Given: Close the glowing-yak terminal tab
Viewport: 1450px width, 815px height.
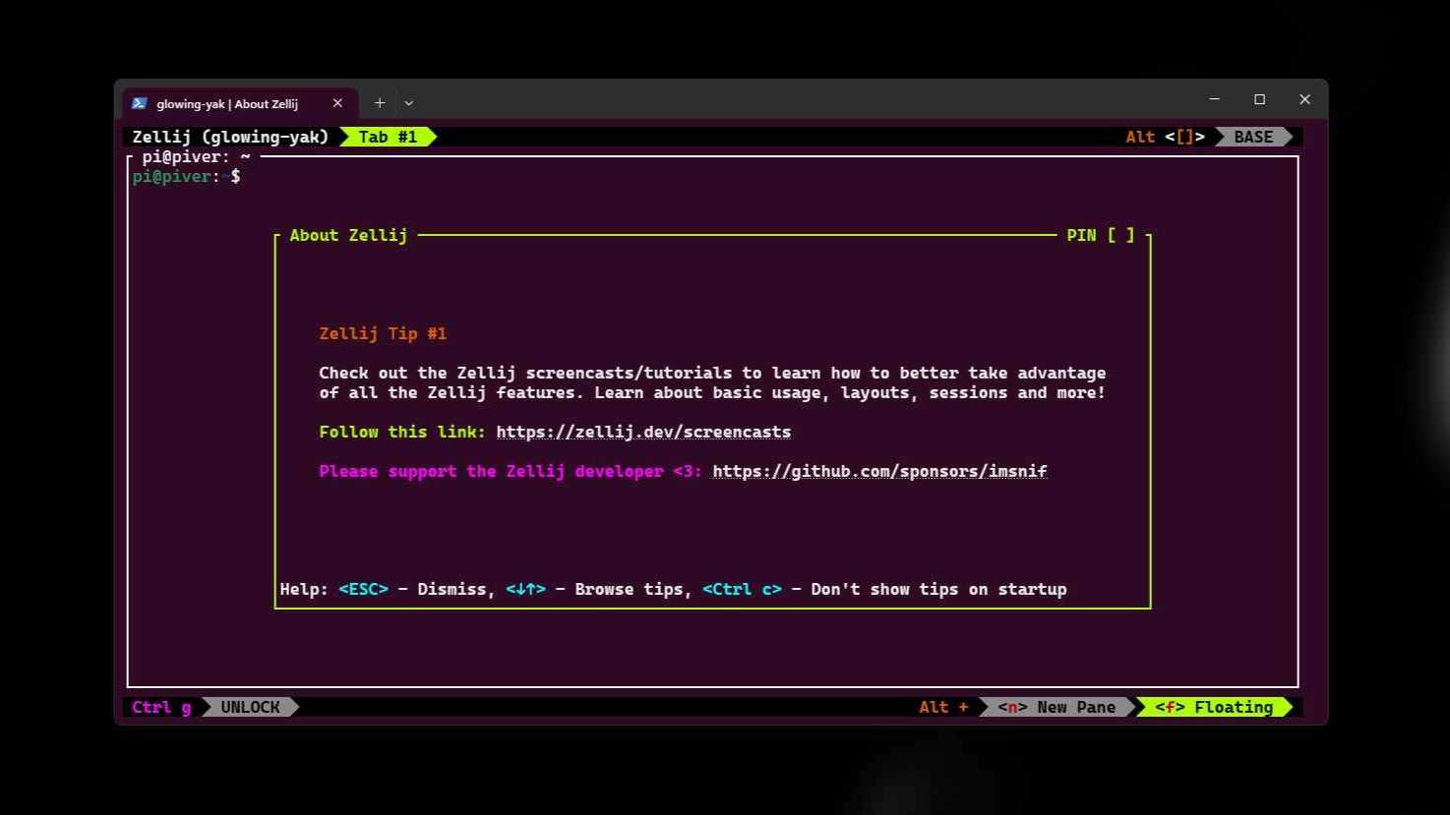Looking at the screenshot, I should click(x=337, y=103).
